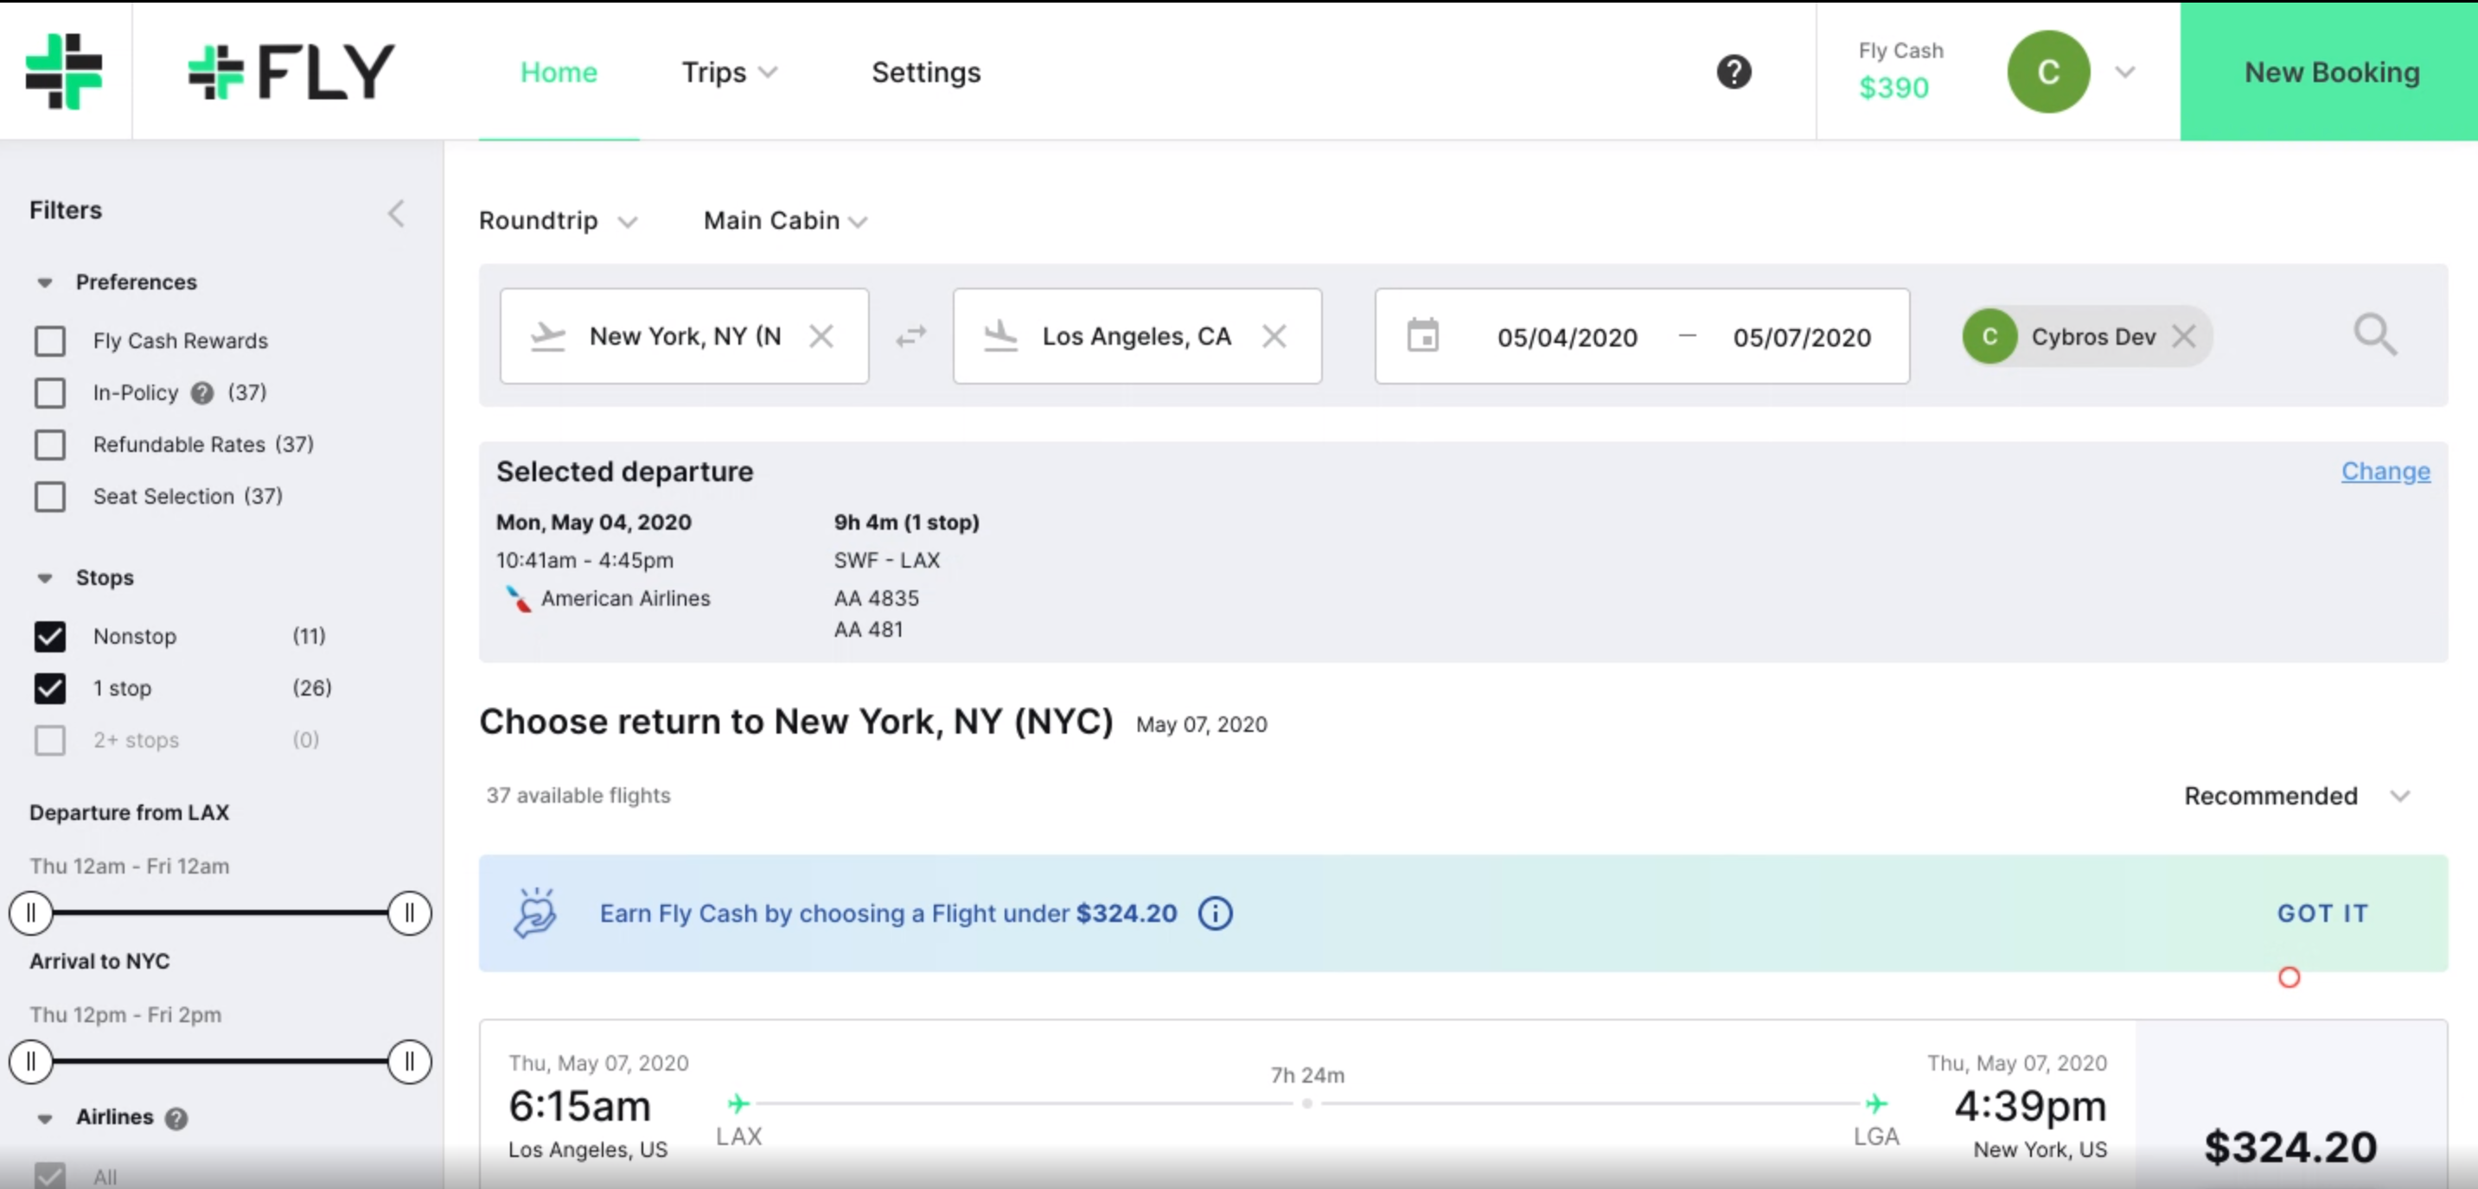
Task: Enable the Fly Cash Rewards checkbox
Action: point(50,341)
